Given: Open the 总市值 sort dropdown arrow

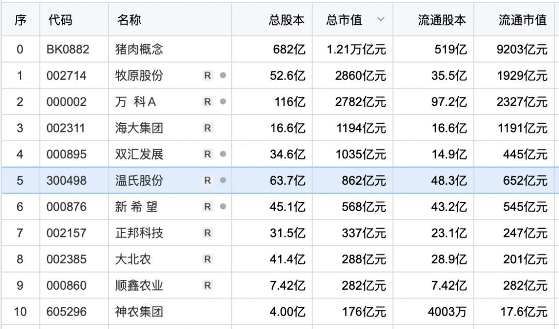Looking at the screenshot, I should 382,19.
